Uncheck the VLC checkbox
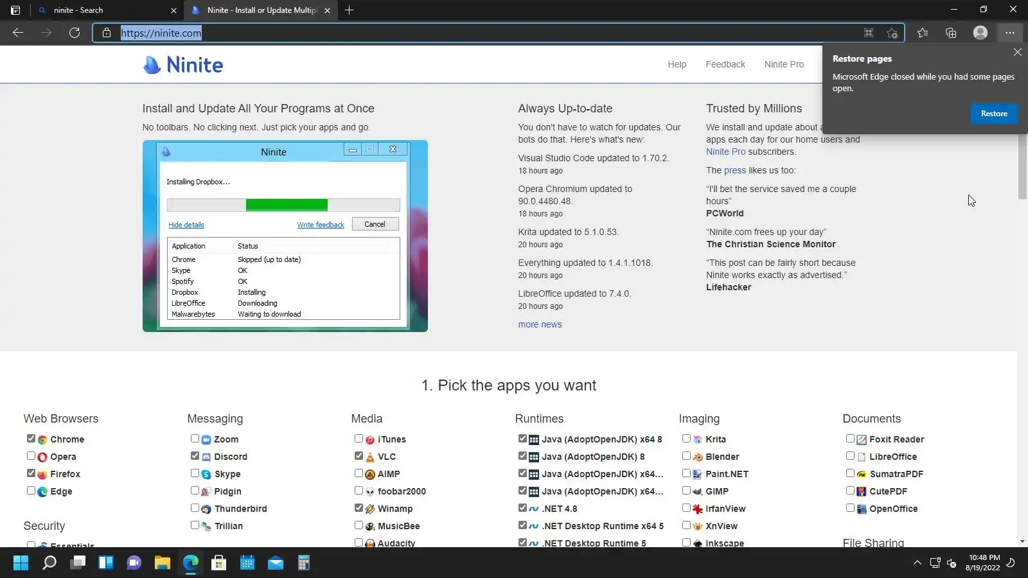The height and width of the screenshot is (578, 1028). [359, 456]
